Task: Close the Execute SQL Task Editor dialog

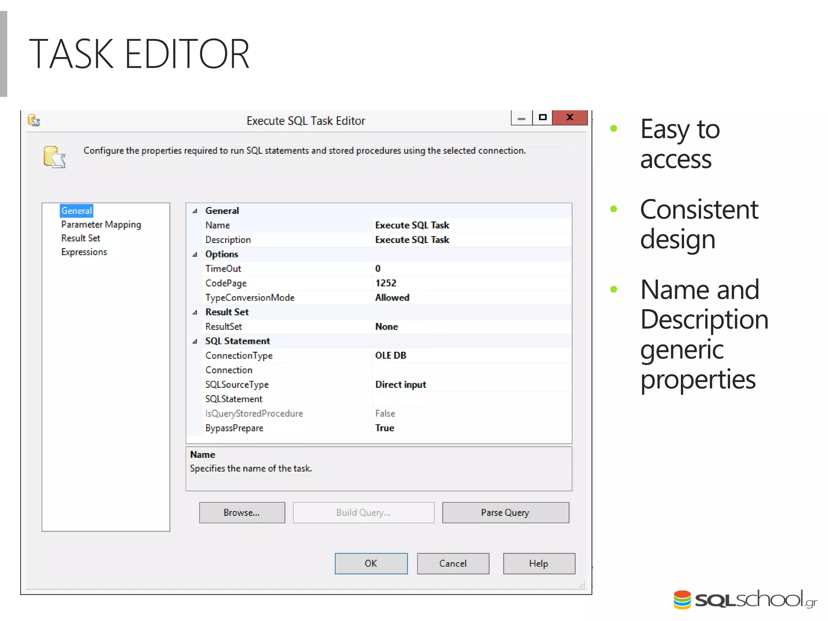Action: coord(570,118)
